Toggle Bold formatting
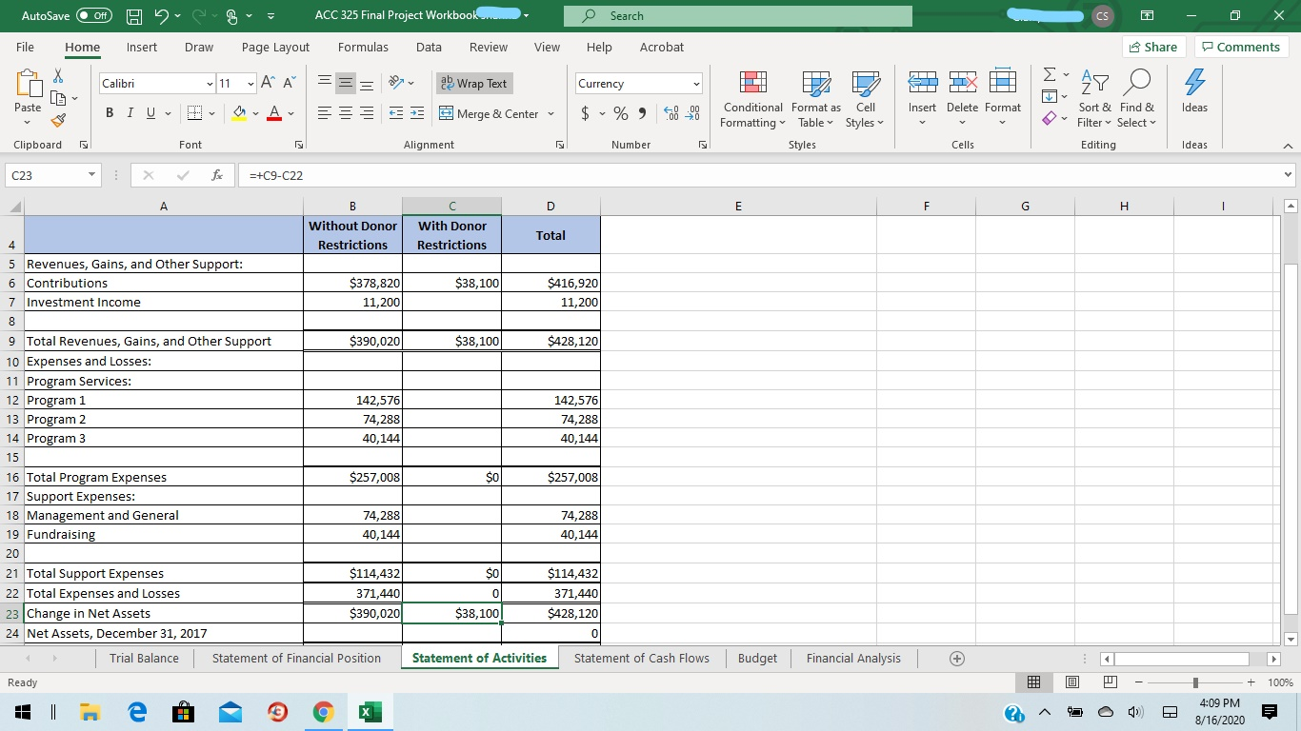This screenshot has height=731, width=1301. [x=108, y=112]
